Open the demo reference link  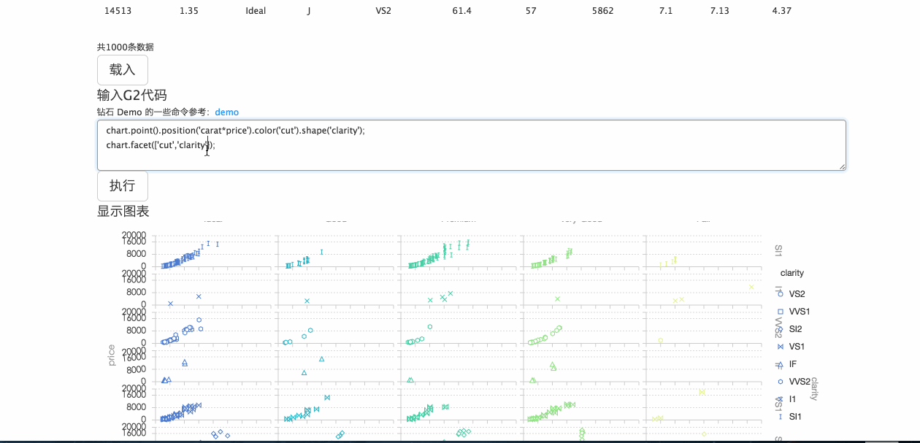pyautogui.click(x=226, y=112)
